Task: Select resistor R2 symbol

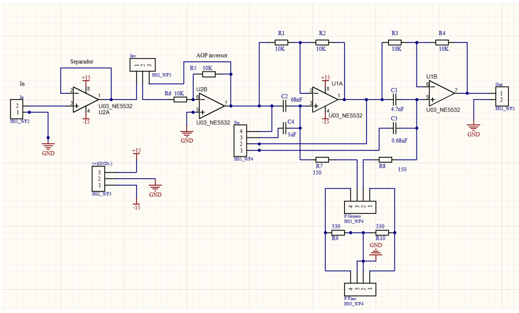Action: pyautogui.click(x=322, y=42)
